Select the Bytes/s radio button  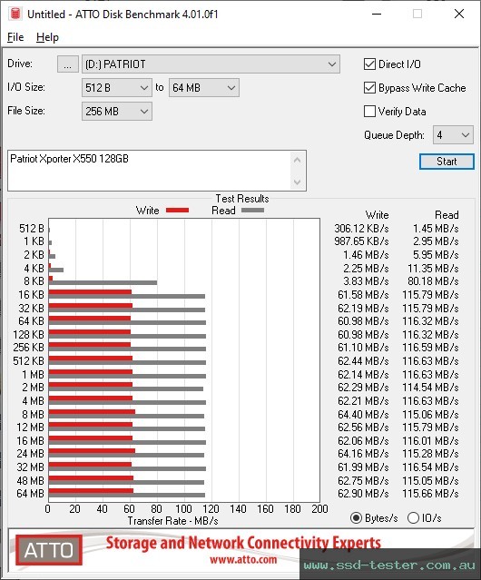tap(356, 518)
